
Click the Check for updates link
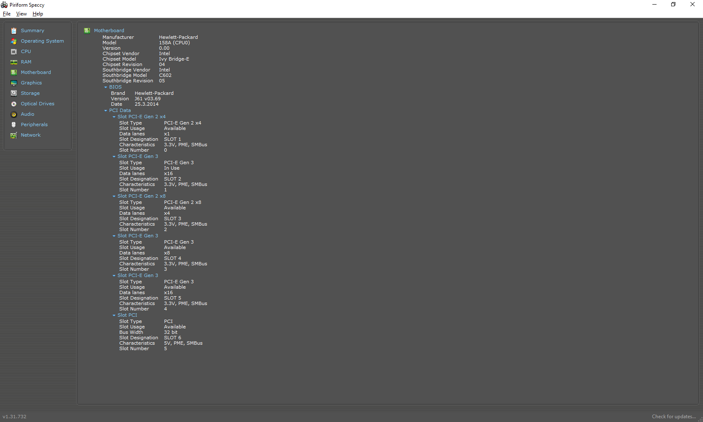click(x=674, y=417)
